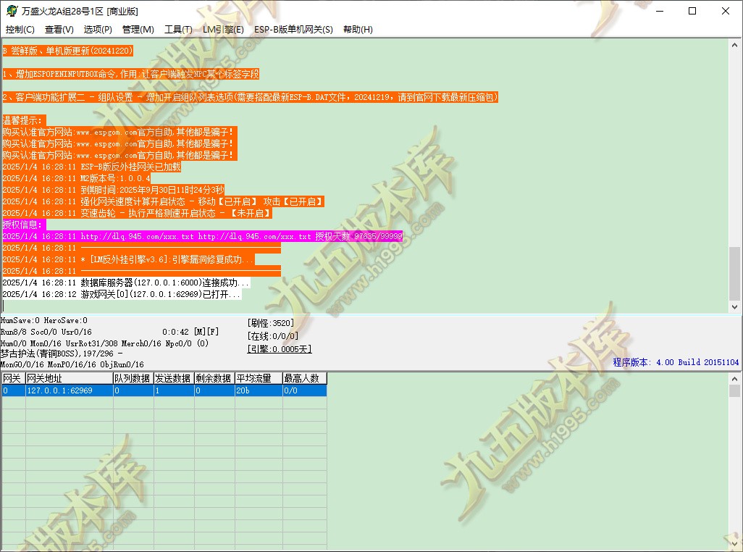Click the 0/0 max players cell
Screen dimensions: 743x552
[305, 390]
